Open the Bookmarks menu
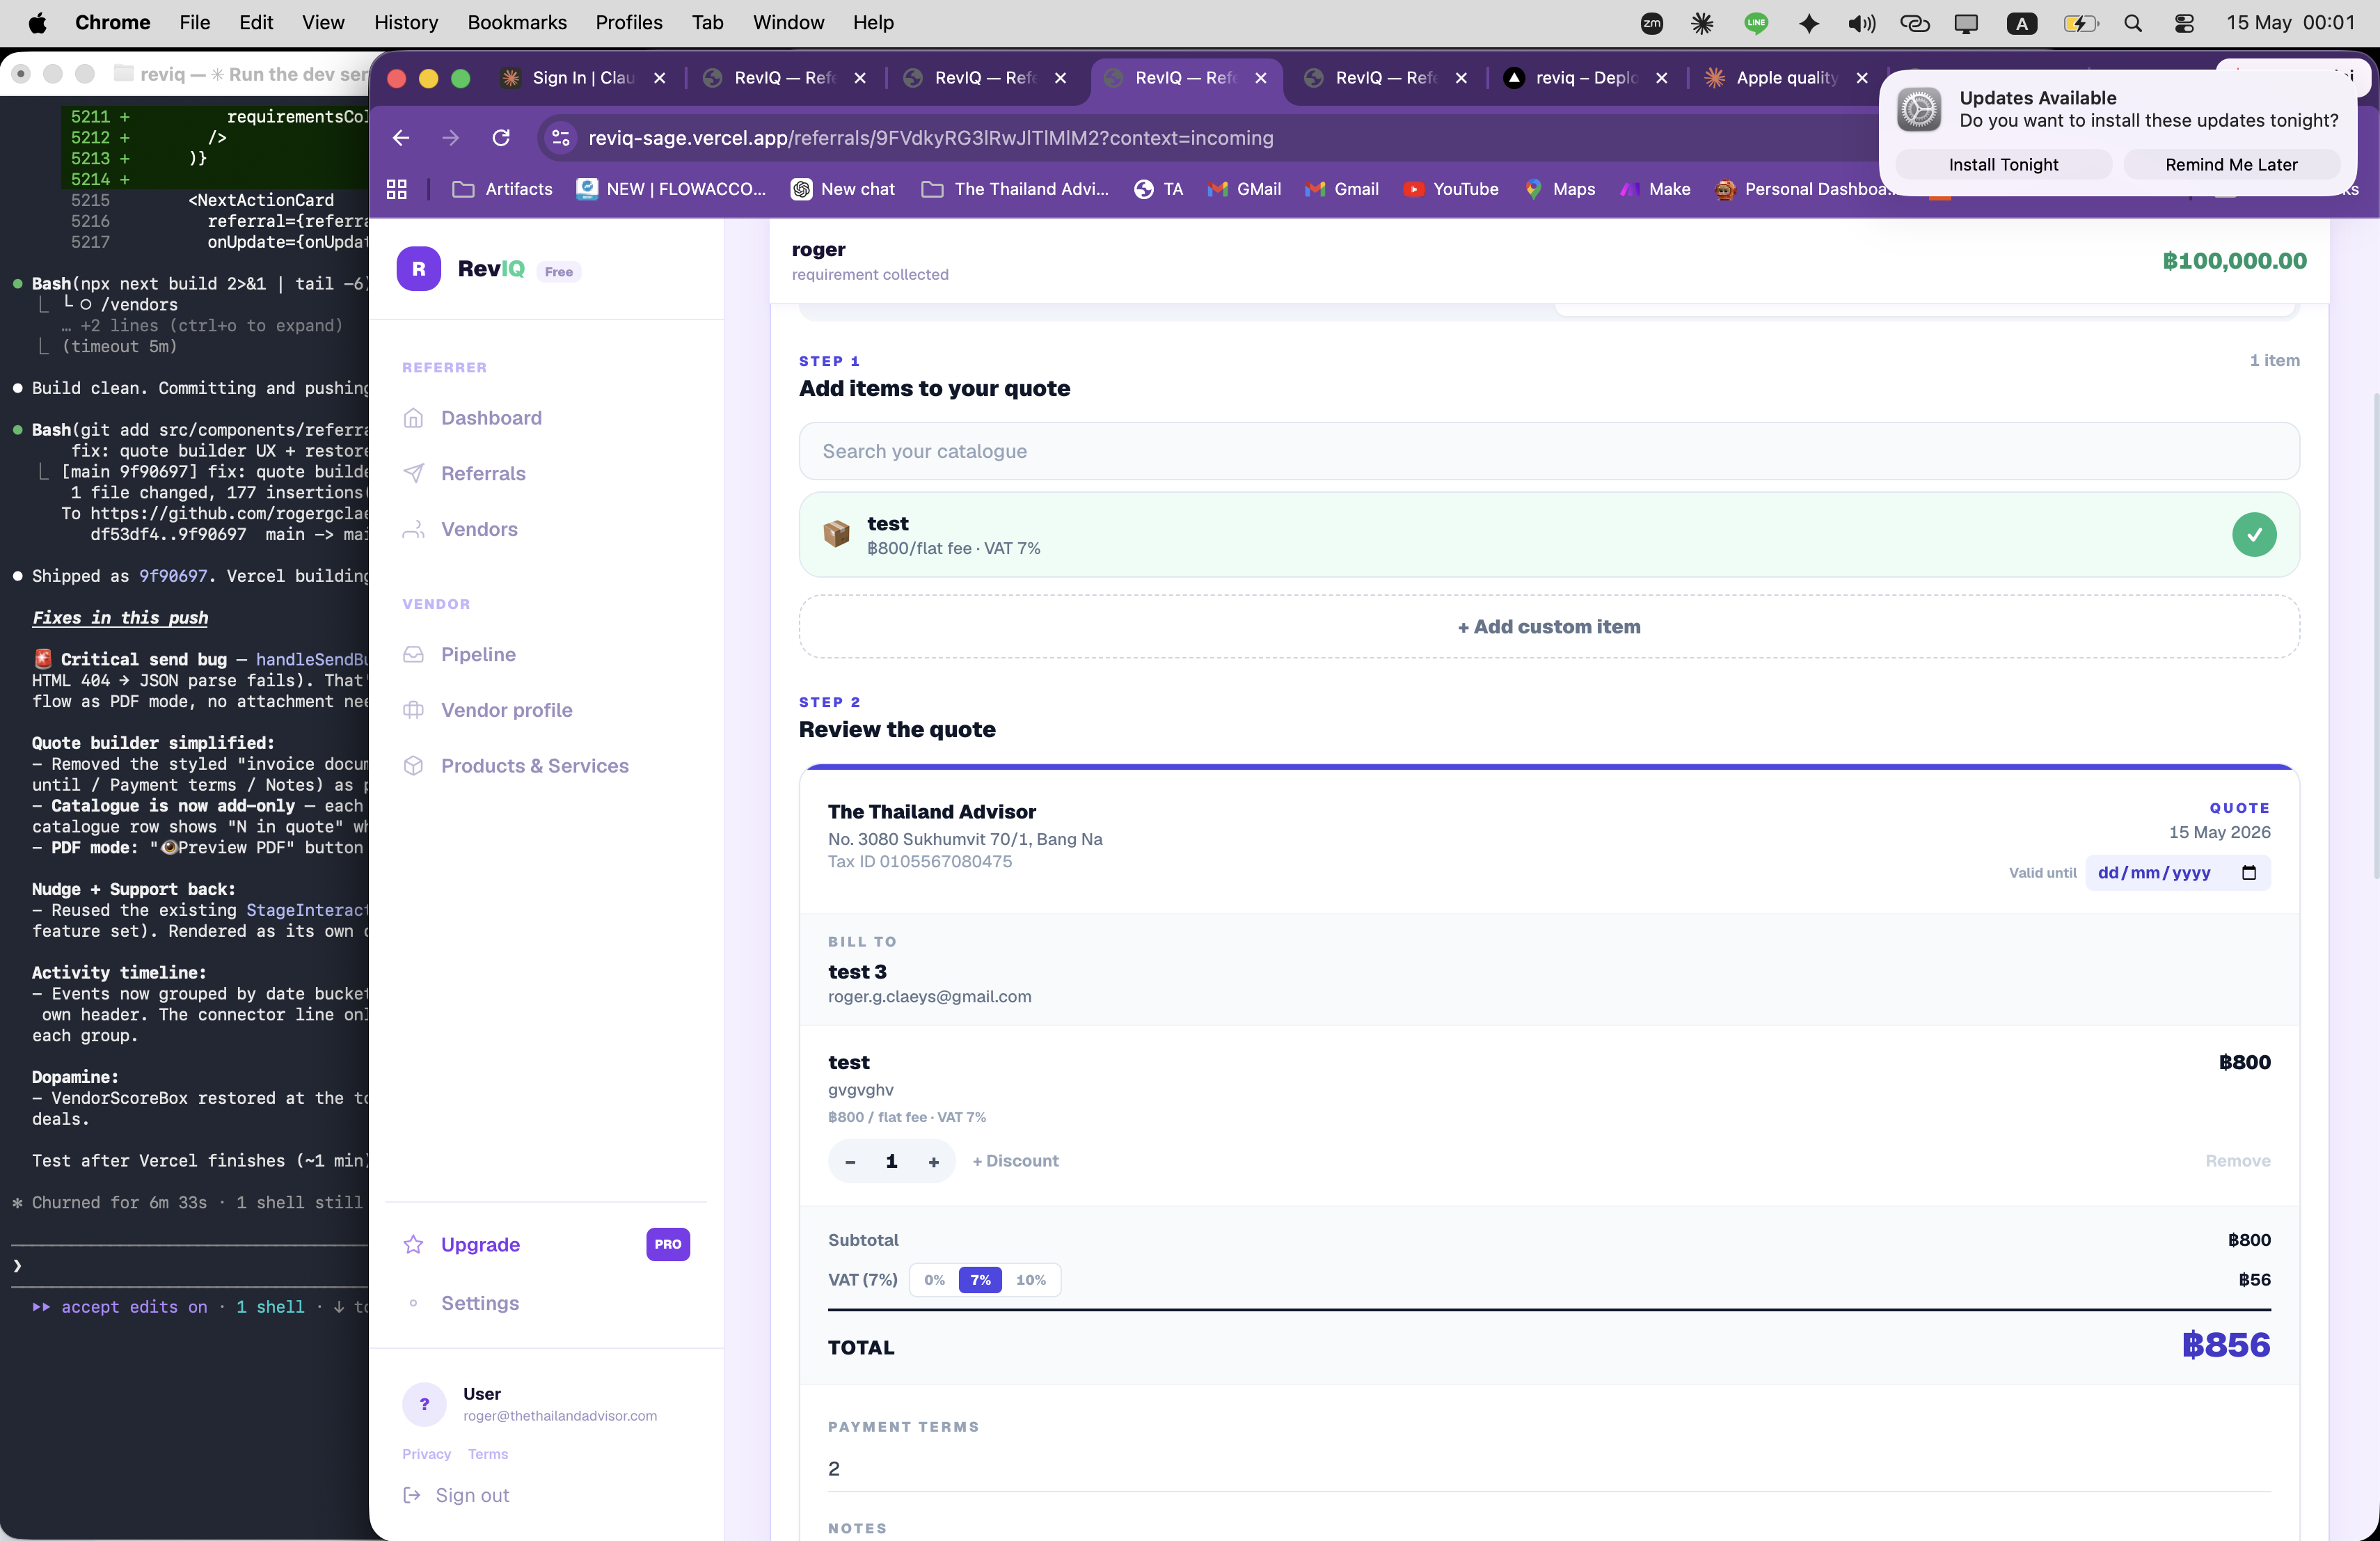2380x1541 pixels. pos(517,22)
